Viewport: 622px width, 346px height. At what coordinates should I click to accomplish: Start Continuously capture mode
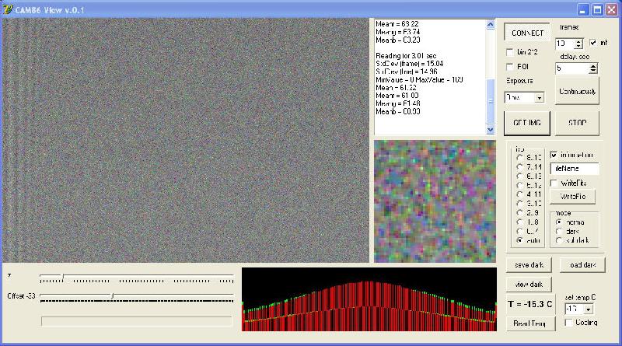point(577,91)
